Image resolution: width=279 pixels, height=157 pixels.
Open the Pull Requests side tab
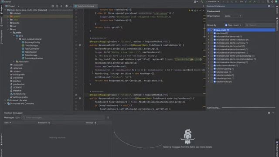coord(1,37)
